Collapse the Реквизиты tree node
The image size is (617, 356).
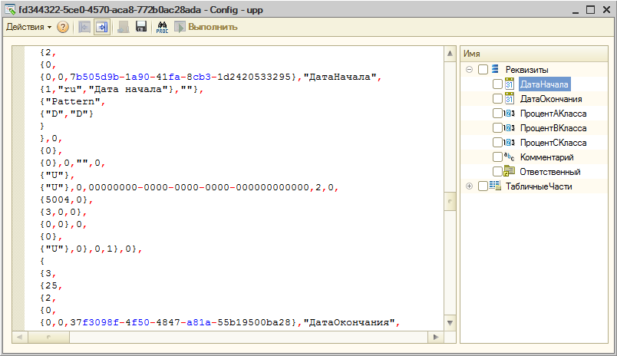coord(469,70)
